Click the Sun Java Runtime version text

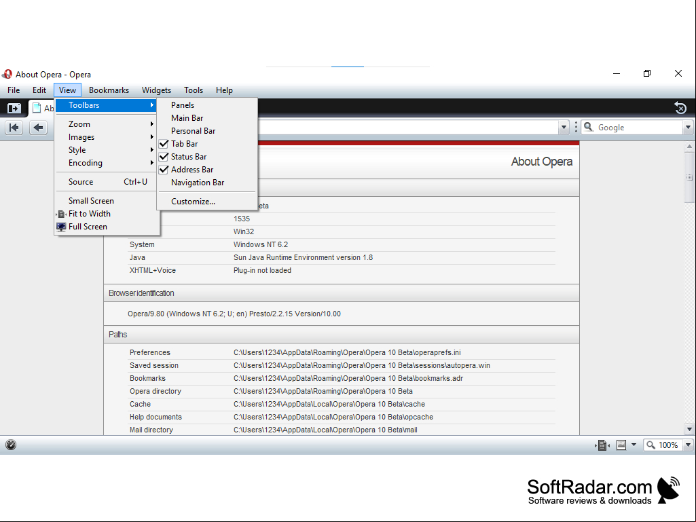303,257
